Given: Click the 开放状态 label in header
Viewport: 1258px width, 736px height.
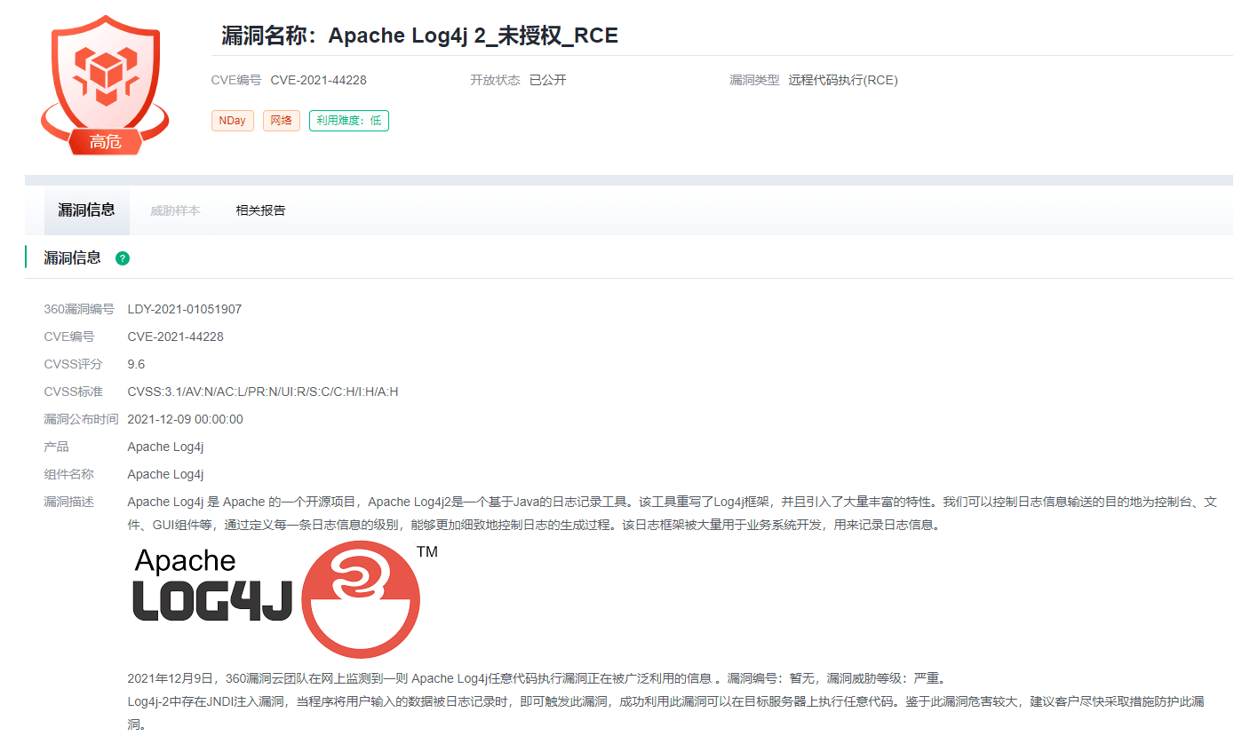Looking at the screenshot, I should pyautogui.click(x=495, y=80).
